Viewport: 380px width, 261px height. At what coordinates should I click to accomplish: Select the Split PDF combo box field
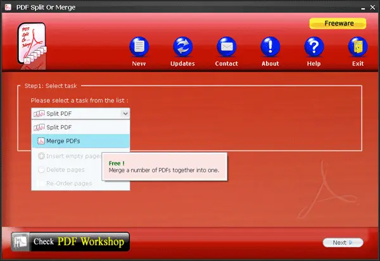80,113
